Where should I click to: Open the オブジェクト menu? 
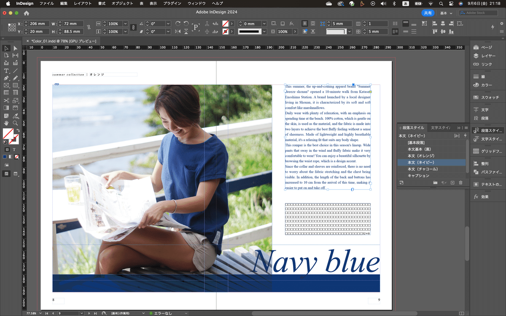pos(122,3)
